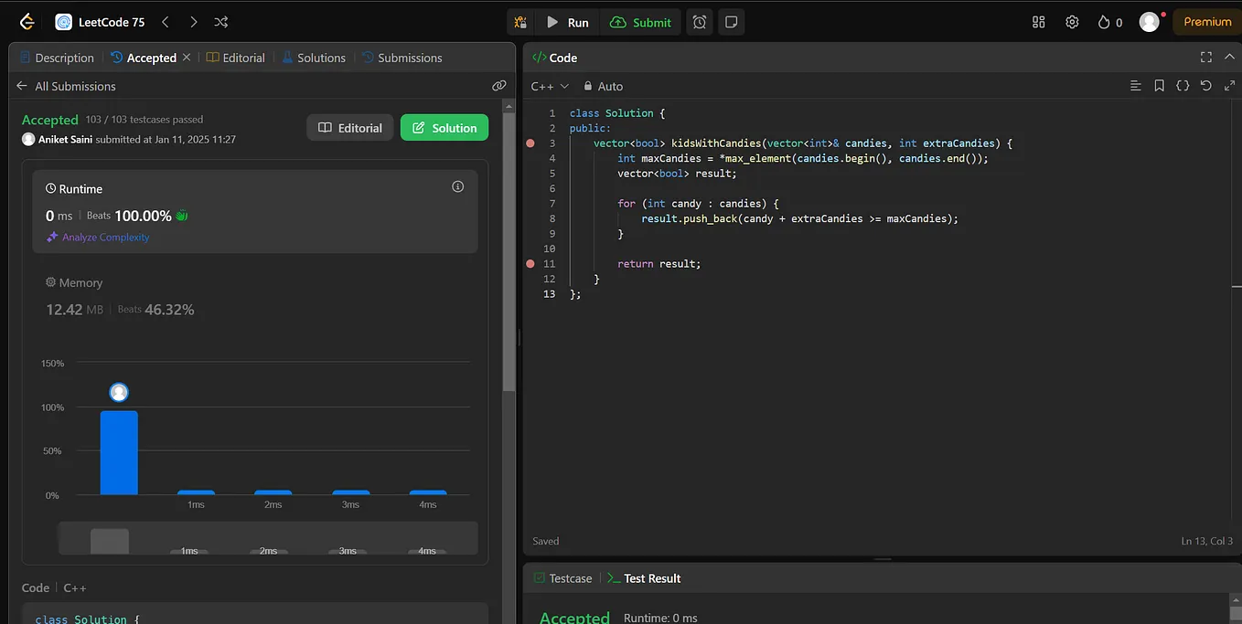
Task: Collapse the Code panel with the chevron
Action: (1229, 57)
